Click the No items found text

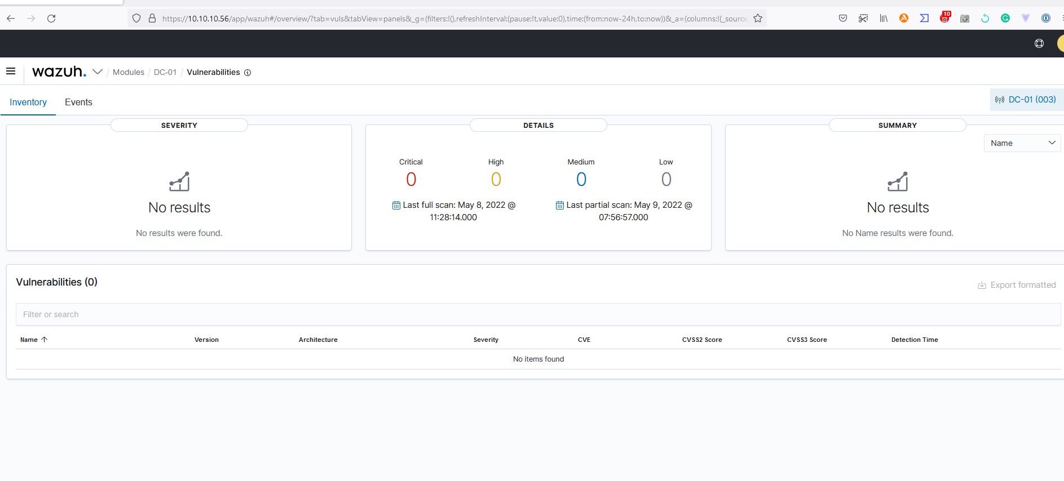[x=538, y=359]
